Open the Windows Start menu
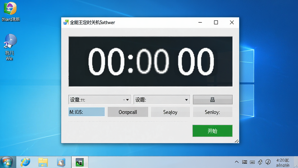The height and width of the screenshot is (168, 298). (x=7, y=162)
